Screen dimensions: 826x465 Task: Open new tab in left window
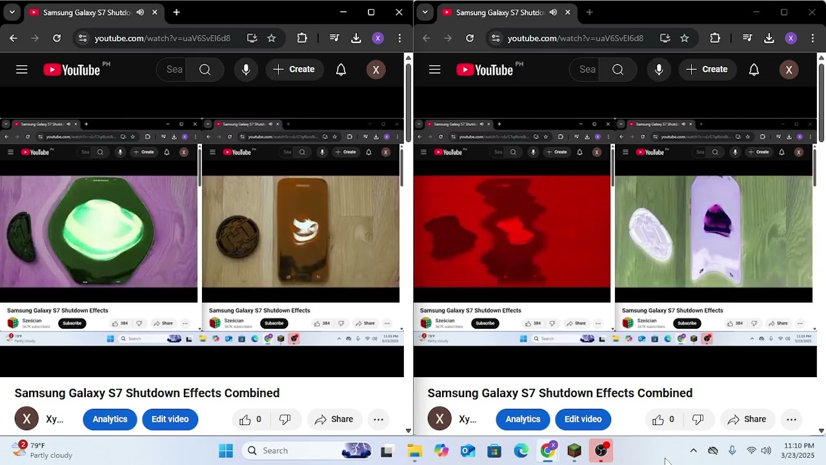pos(176,12)
